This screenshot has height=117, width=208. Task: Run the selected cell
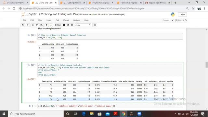coord(58,25)
